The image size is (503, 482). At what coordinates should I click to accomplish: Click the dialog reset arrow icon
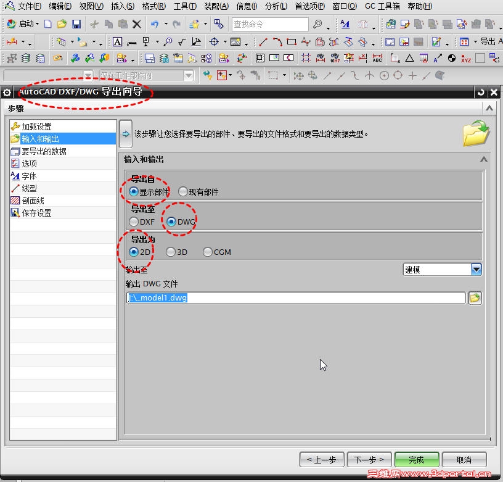click(x=481, y=93)
